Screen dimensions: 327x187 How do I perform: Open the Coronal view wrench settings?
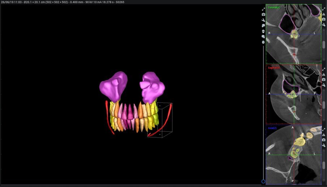point(324,25)
